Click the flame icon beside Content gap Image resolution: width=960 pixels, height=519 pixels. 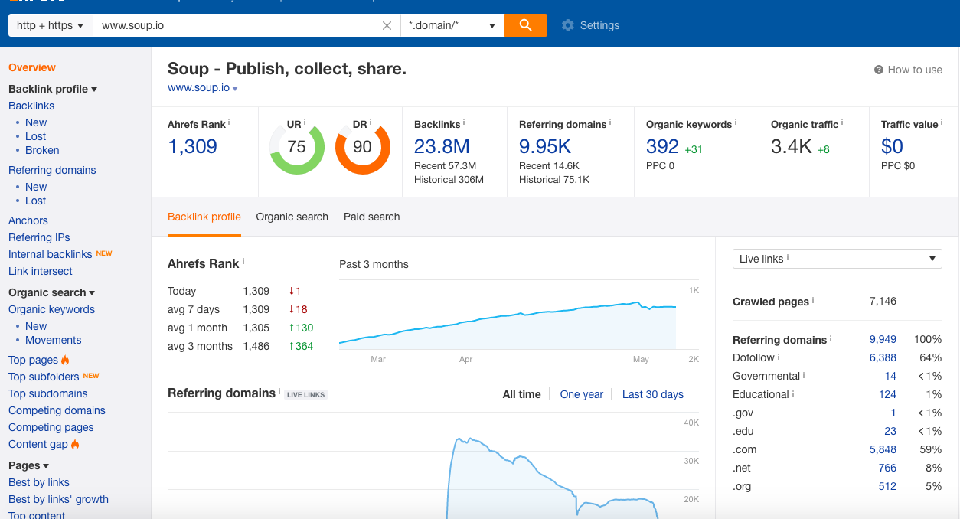point(75,444)
